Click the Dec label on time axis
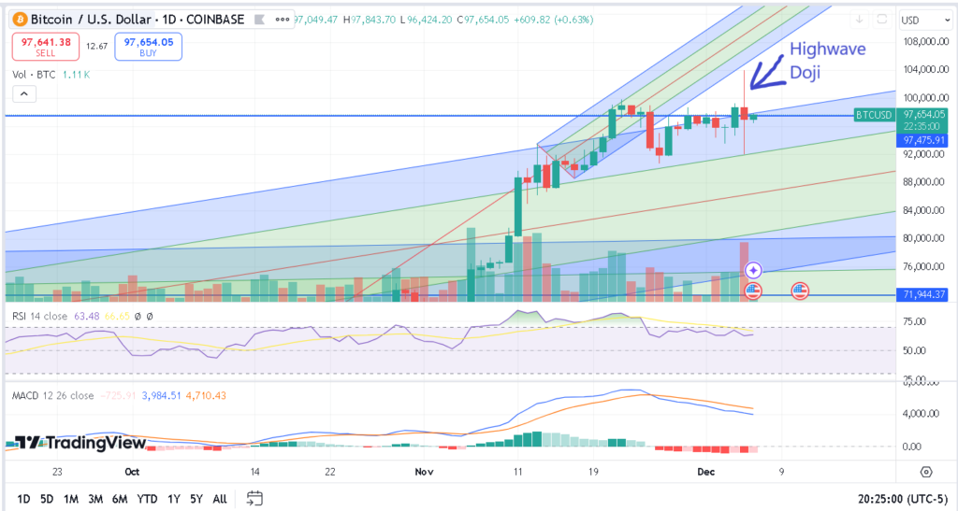This screenshot has width=958, height=511. tap(705, 472)
